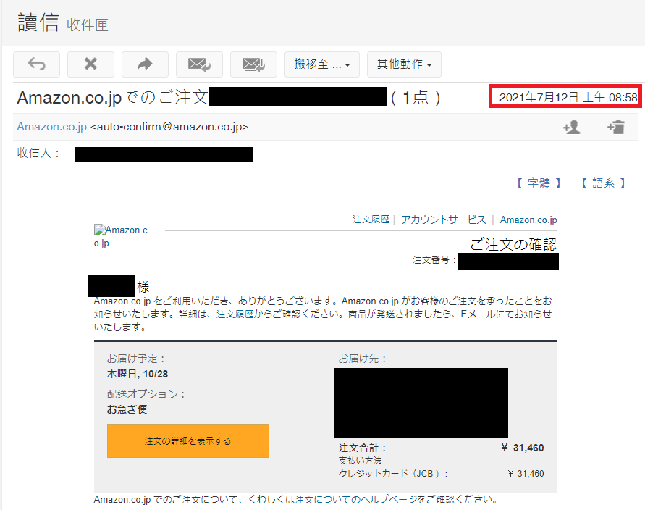This screenshot has height=510, width=645.
Task: Click the broken Amazon.co.jp logo image
Action: pos(120,236)
